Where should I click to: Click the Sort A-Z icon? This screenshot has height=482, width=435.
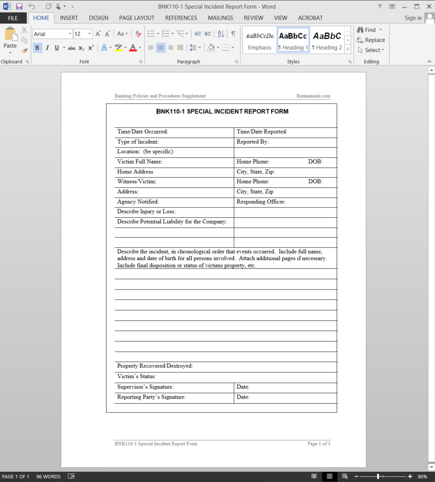(x=221, y=34)
